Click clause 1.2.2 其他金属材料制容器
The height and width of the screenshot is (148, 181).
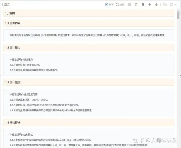(34, 70)
